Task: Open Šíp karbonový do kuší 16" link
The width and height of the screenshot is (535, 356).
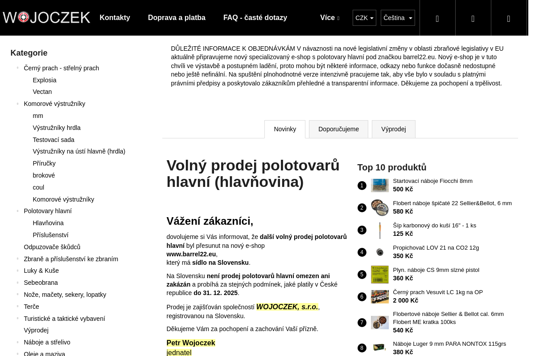Action: pos(434,225)
